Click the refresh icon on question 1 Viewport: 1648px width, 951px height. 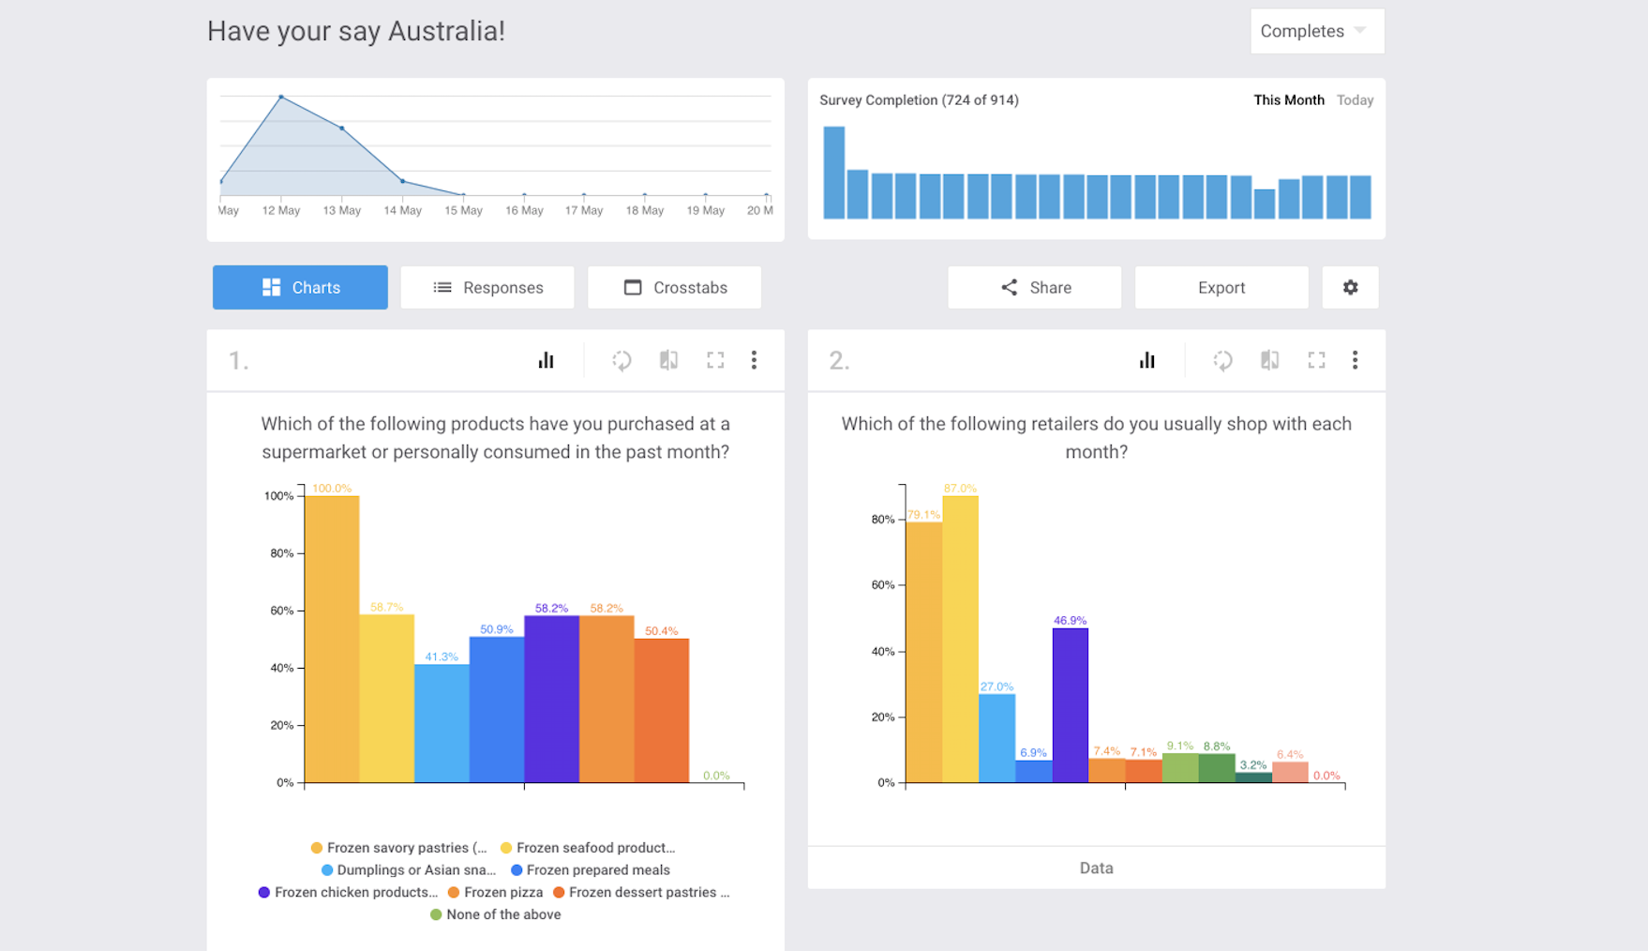click(x=622, y=360)
